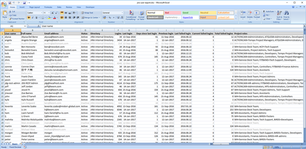Open the Borders dropdown arrow
Screen dimensions: 306x149
46,18
